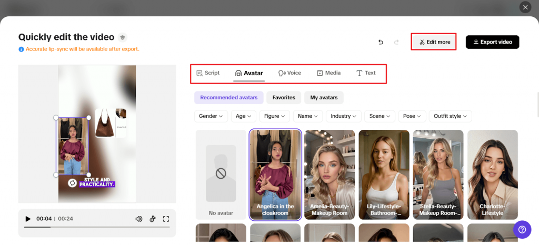Viewport: 539px width, 246px height.
Task: Click the Edit more button
Action: pyautogui.click(x=434, y=42)
